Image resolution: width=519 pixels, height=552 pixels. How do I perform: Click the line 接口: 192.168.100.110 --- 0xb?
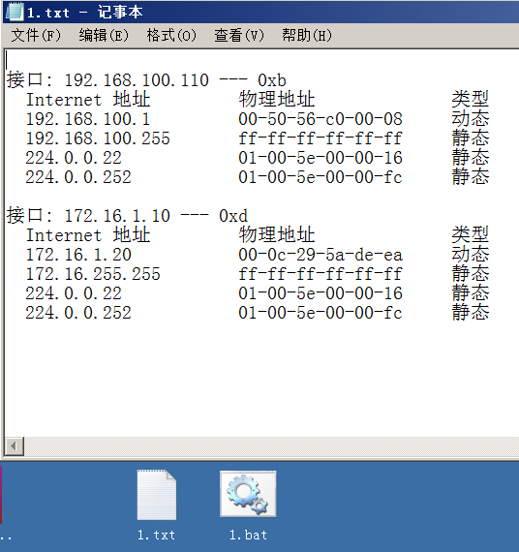(x=146, y=80)
